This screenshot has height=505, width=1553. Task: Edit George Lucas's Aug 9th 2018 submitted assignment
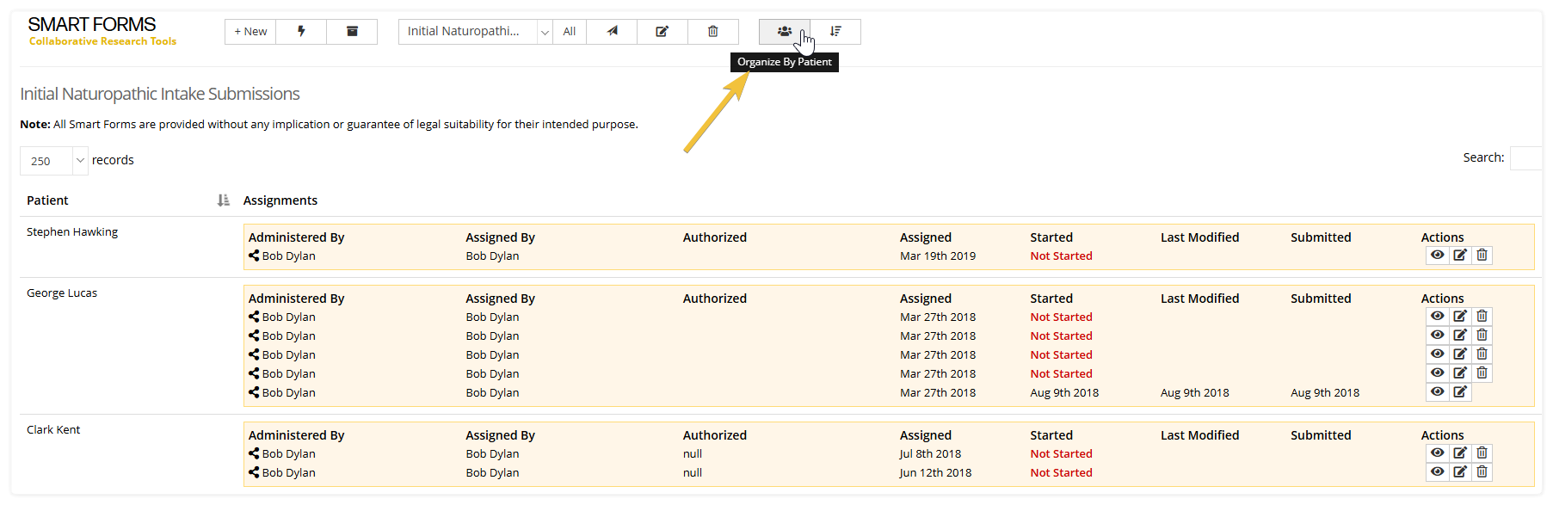(x=1460, y=392)
